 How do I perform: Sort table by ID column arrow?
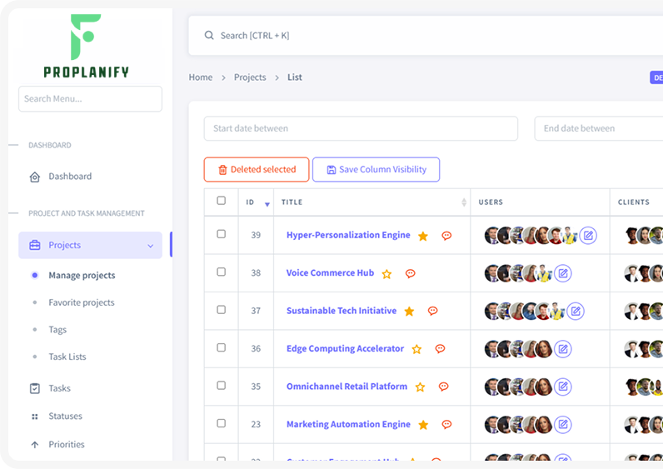267,203
